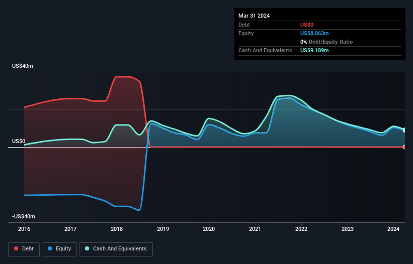Select the 2020 x-axis label
The image size is (413, 264).
tap(209, 229)
